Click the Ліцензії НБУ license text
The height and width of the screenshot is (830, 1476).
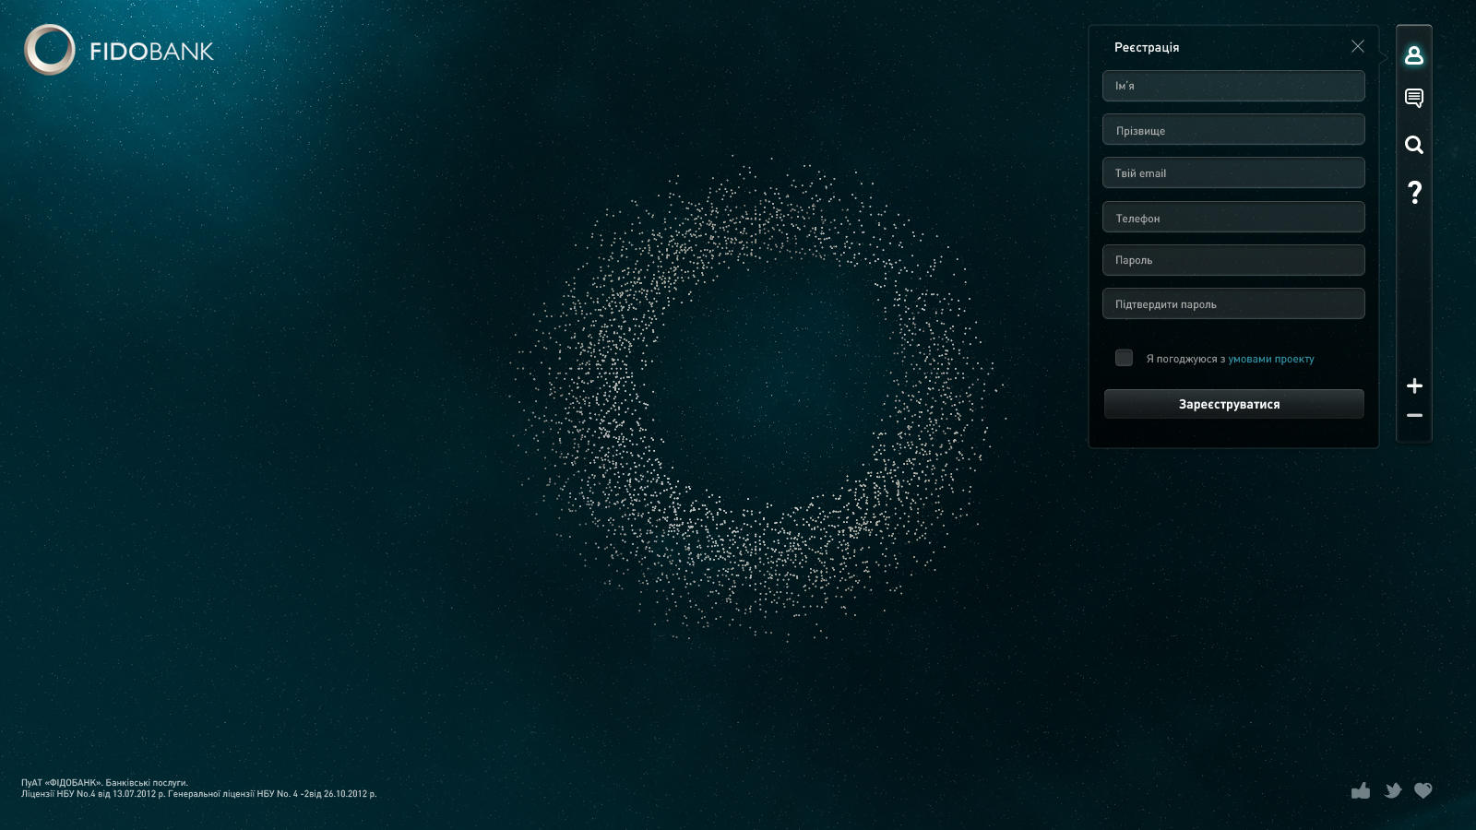click(199, 794)
